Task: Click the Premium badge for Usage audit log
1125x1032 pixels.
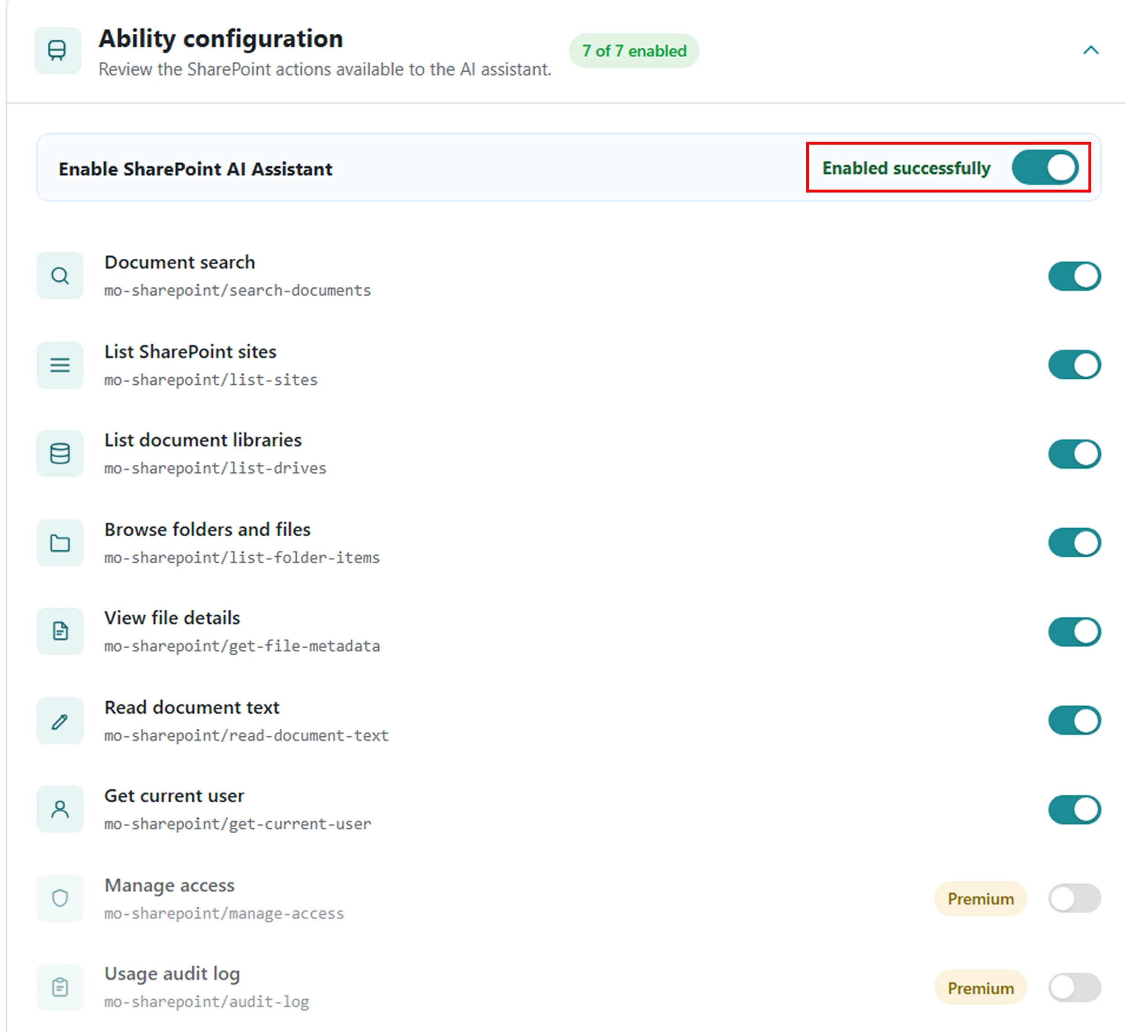Action: click(980, 988)
